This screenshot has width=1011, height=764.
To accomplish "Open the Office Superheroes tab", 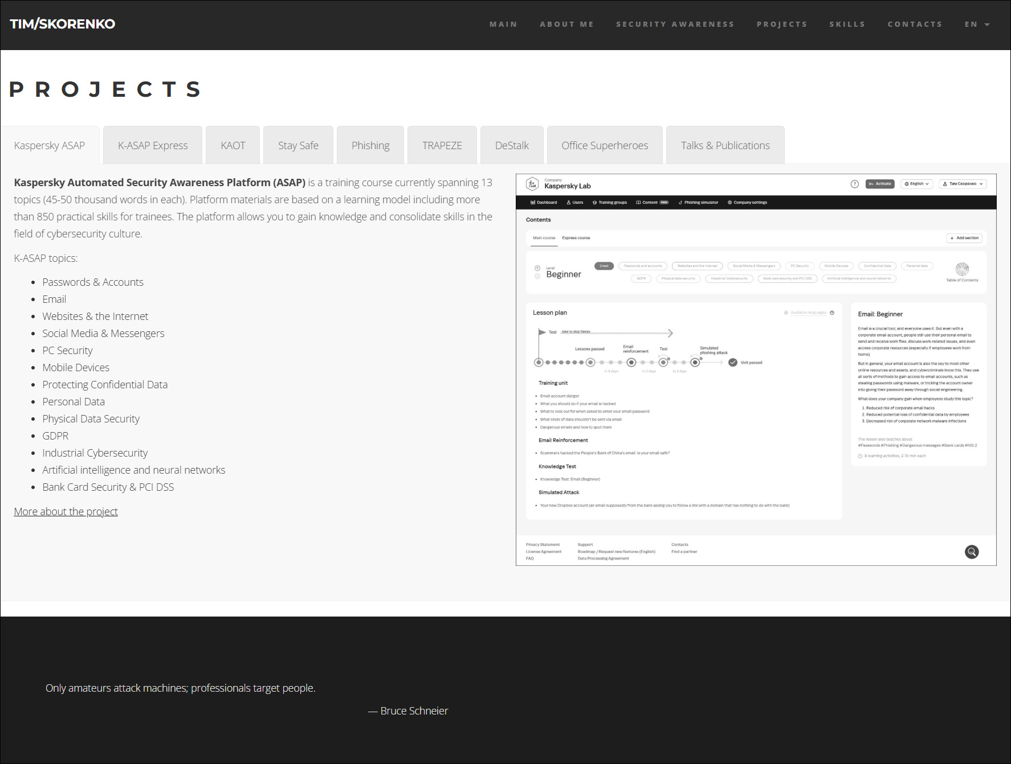I will click(x=605, y=145).
